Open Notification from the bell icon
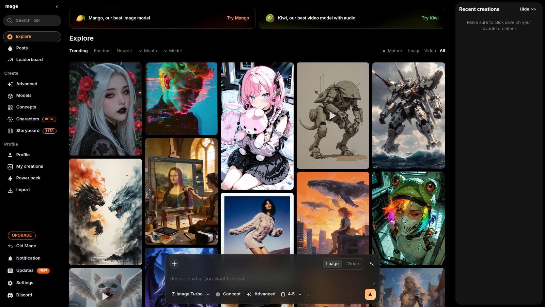The image size is (545, 307). coord(10,259)
